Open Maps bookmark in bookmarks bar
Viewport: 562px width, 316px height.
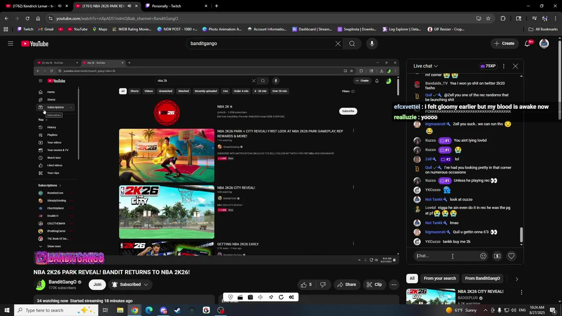point(100,29)
